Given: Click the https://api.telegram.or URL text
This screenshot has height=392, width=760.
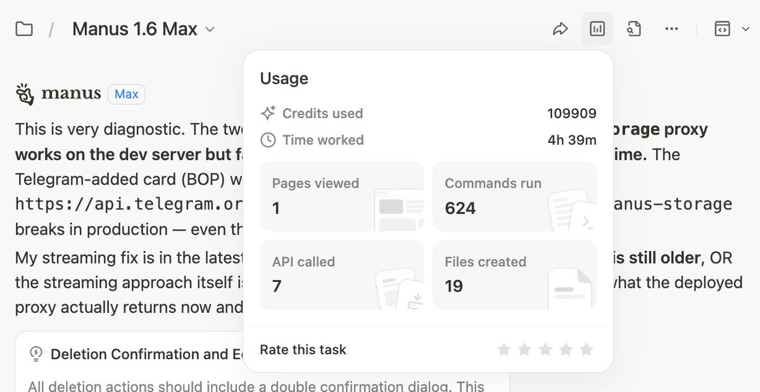Looking at the screenshot, I should click(x=129, y=204).
